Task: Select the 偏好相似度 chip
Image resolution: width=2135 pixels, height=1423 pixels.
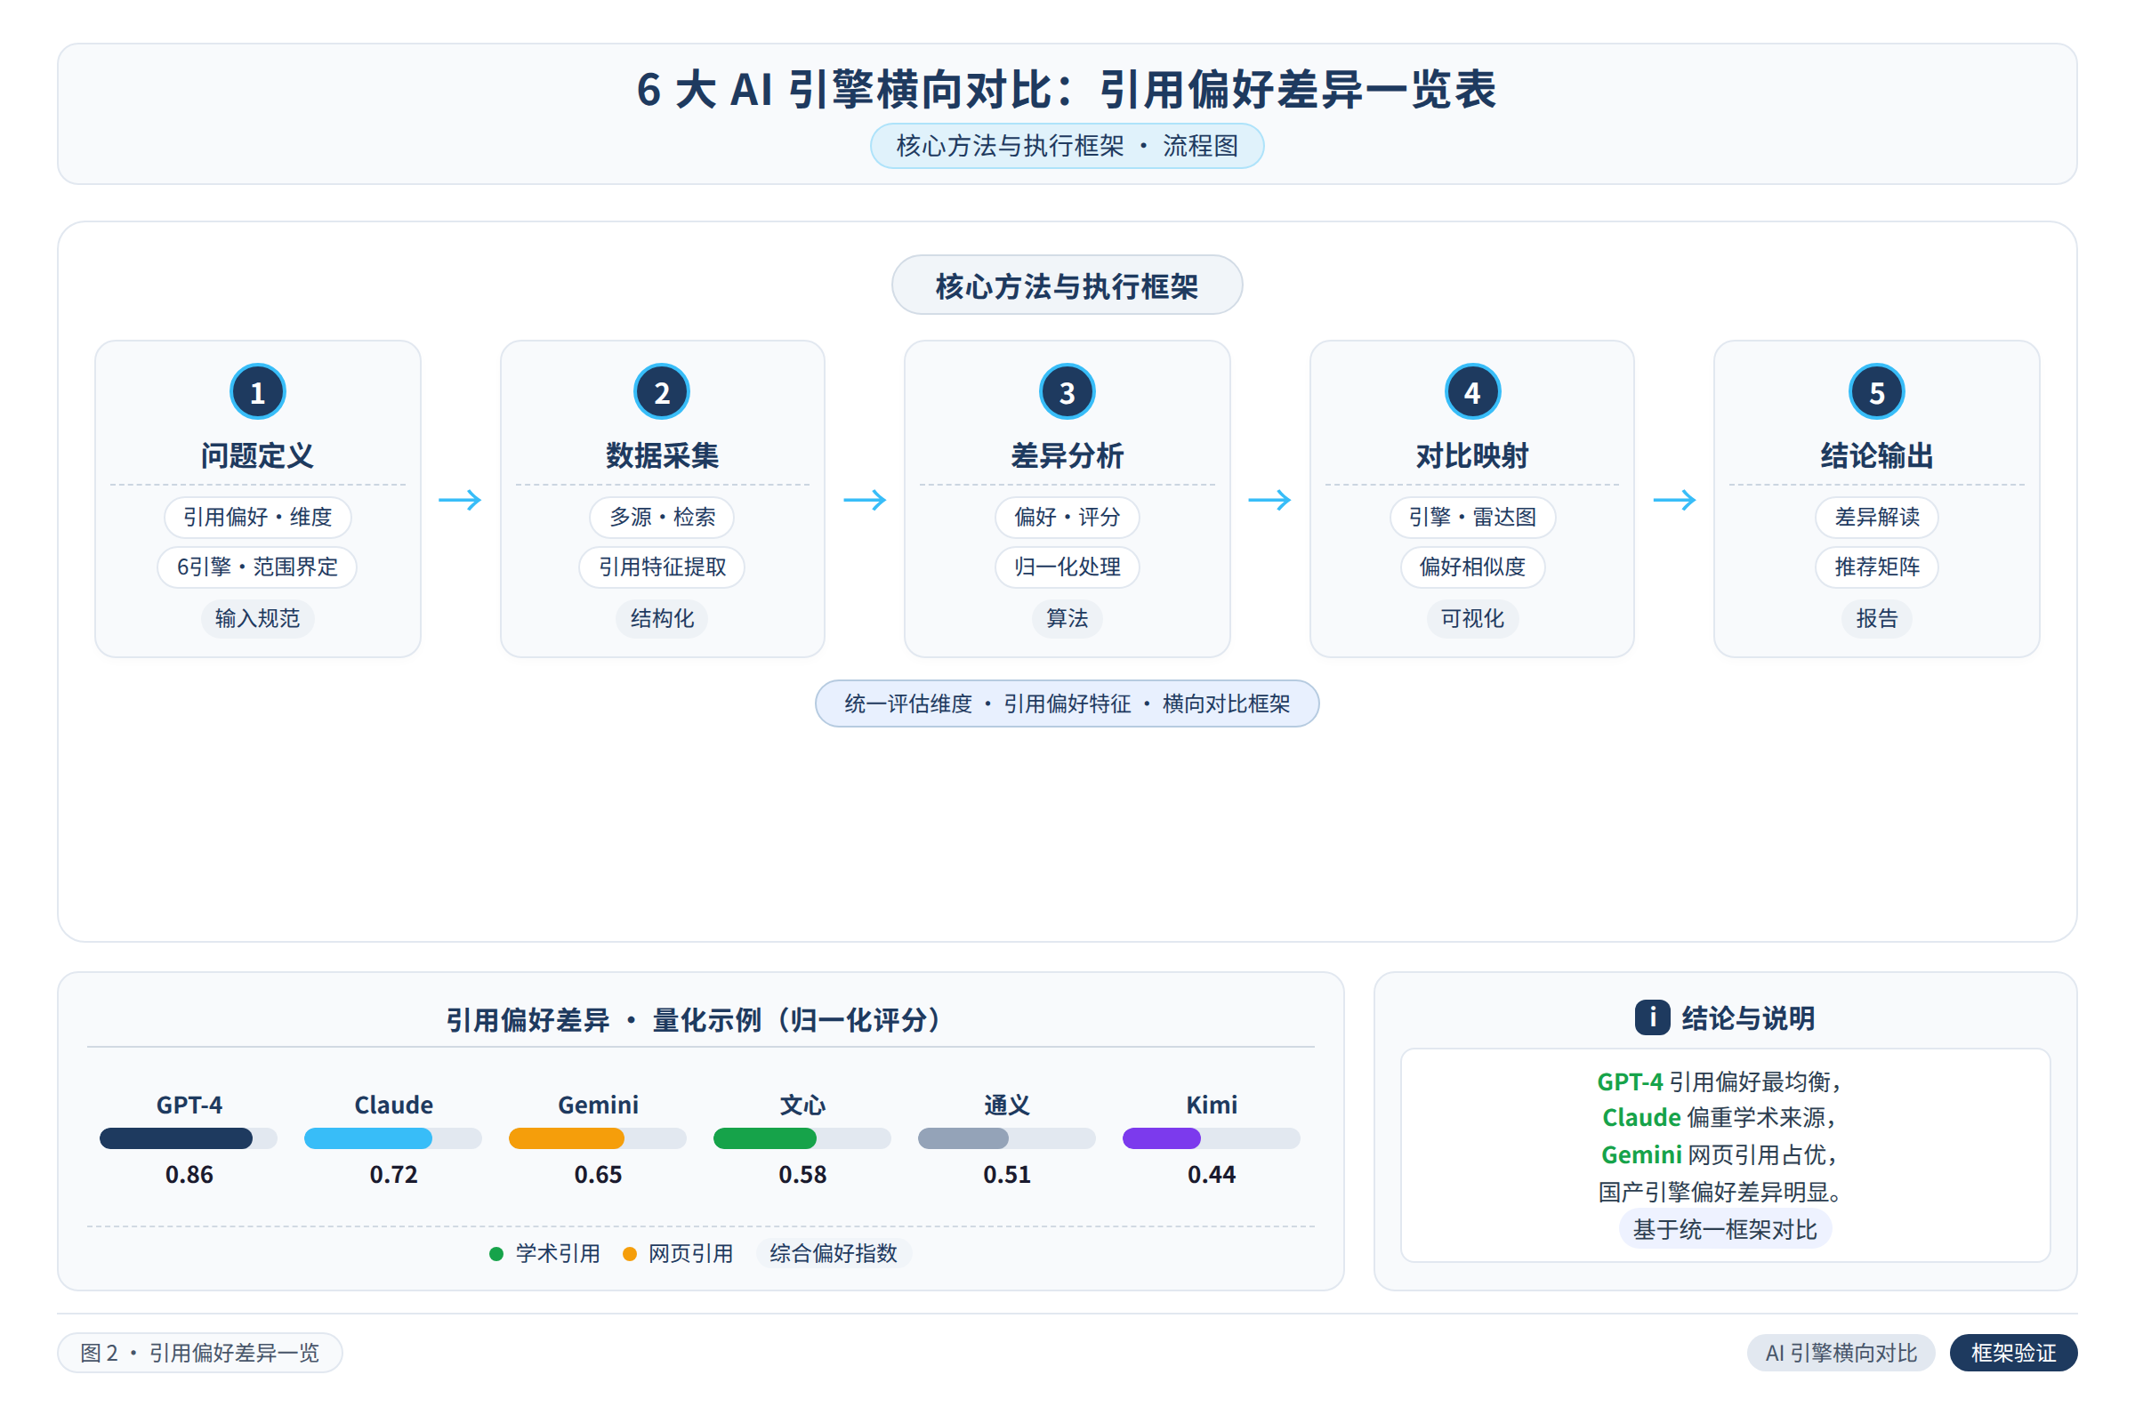Action: click(1472, 567)
